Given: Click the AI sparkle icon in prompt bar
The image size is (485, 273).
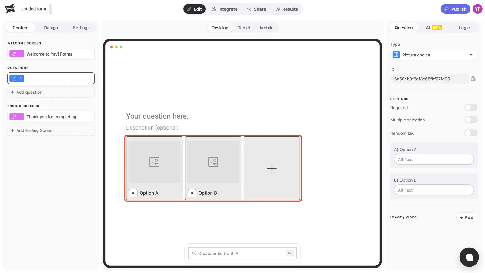Looking at the screenshot, I should 194,253.
